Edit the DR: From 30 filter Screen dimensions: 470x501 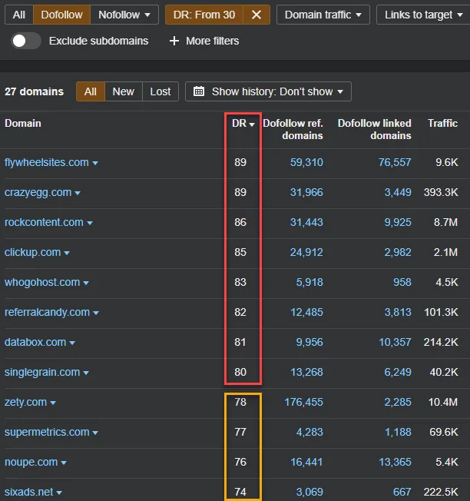[204, 15]
